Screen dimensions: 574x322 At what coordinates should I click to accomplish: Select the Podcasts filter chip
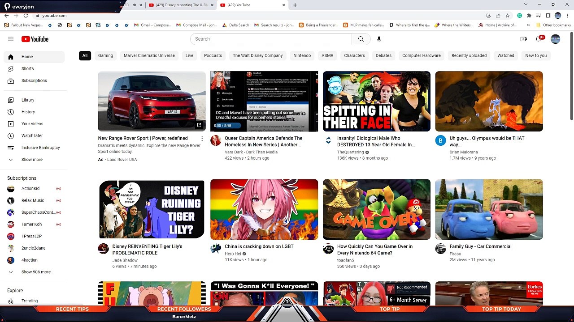213,55
